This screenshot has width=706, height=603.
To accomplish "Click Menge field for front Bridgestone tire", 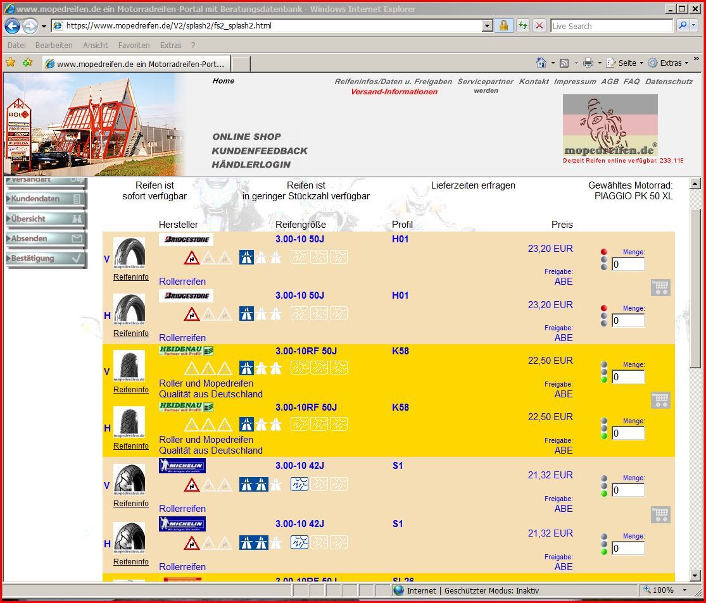I will tap(627, 264).
